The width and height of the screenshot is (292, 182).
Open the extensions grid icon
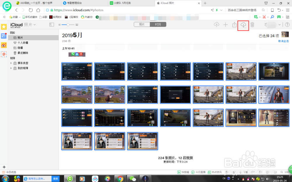point(288,17)
